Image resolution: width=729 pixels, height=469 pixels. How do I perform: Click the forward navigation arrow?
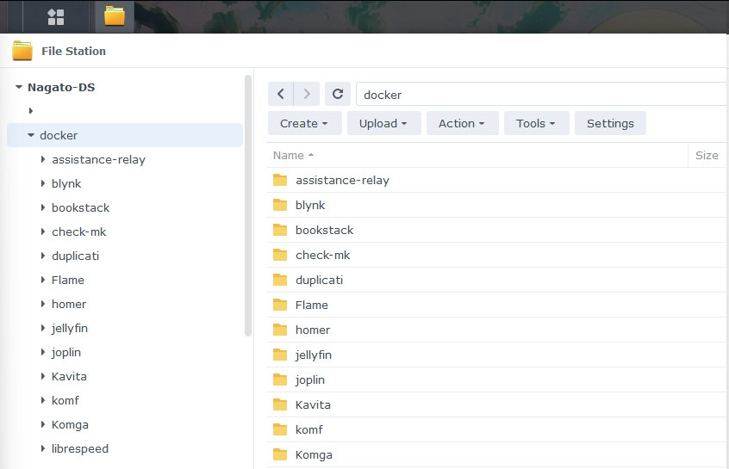coord(307,94)
